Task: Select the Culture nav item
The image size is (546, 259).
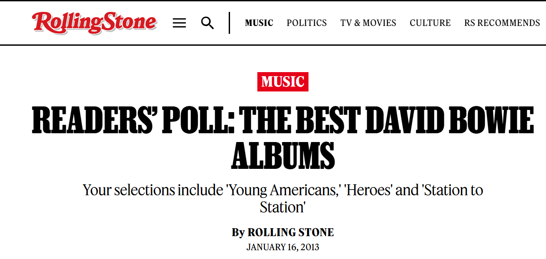Action: 430,23
